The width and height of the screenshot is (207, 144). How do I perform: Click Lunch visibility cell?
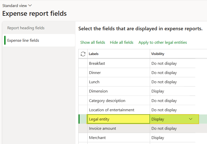[172, 82]
